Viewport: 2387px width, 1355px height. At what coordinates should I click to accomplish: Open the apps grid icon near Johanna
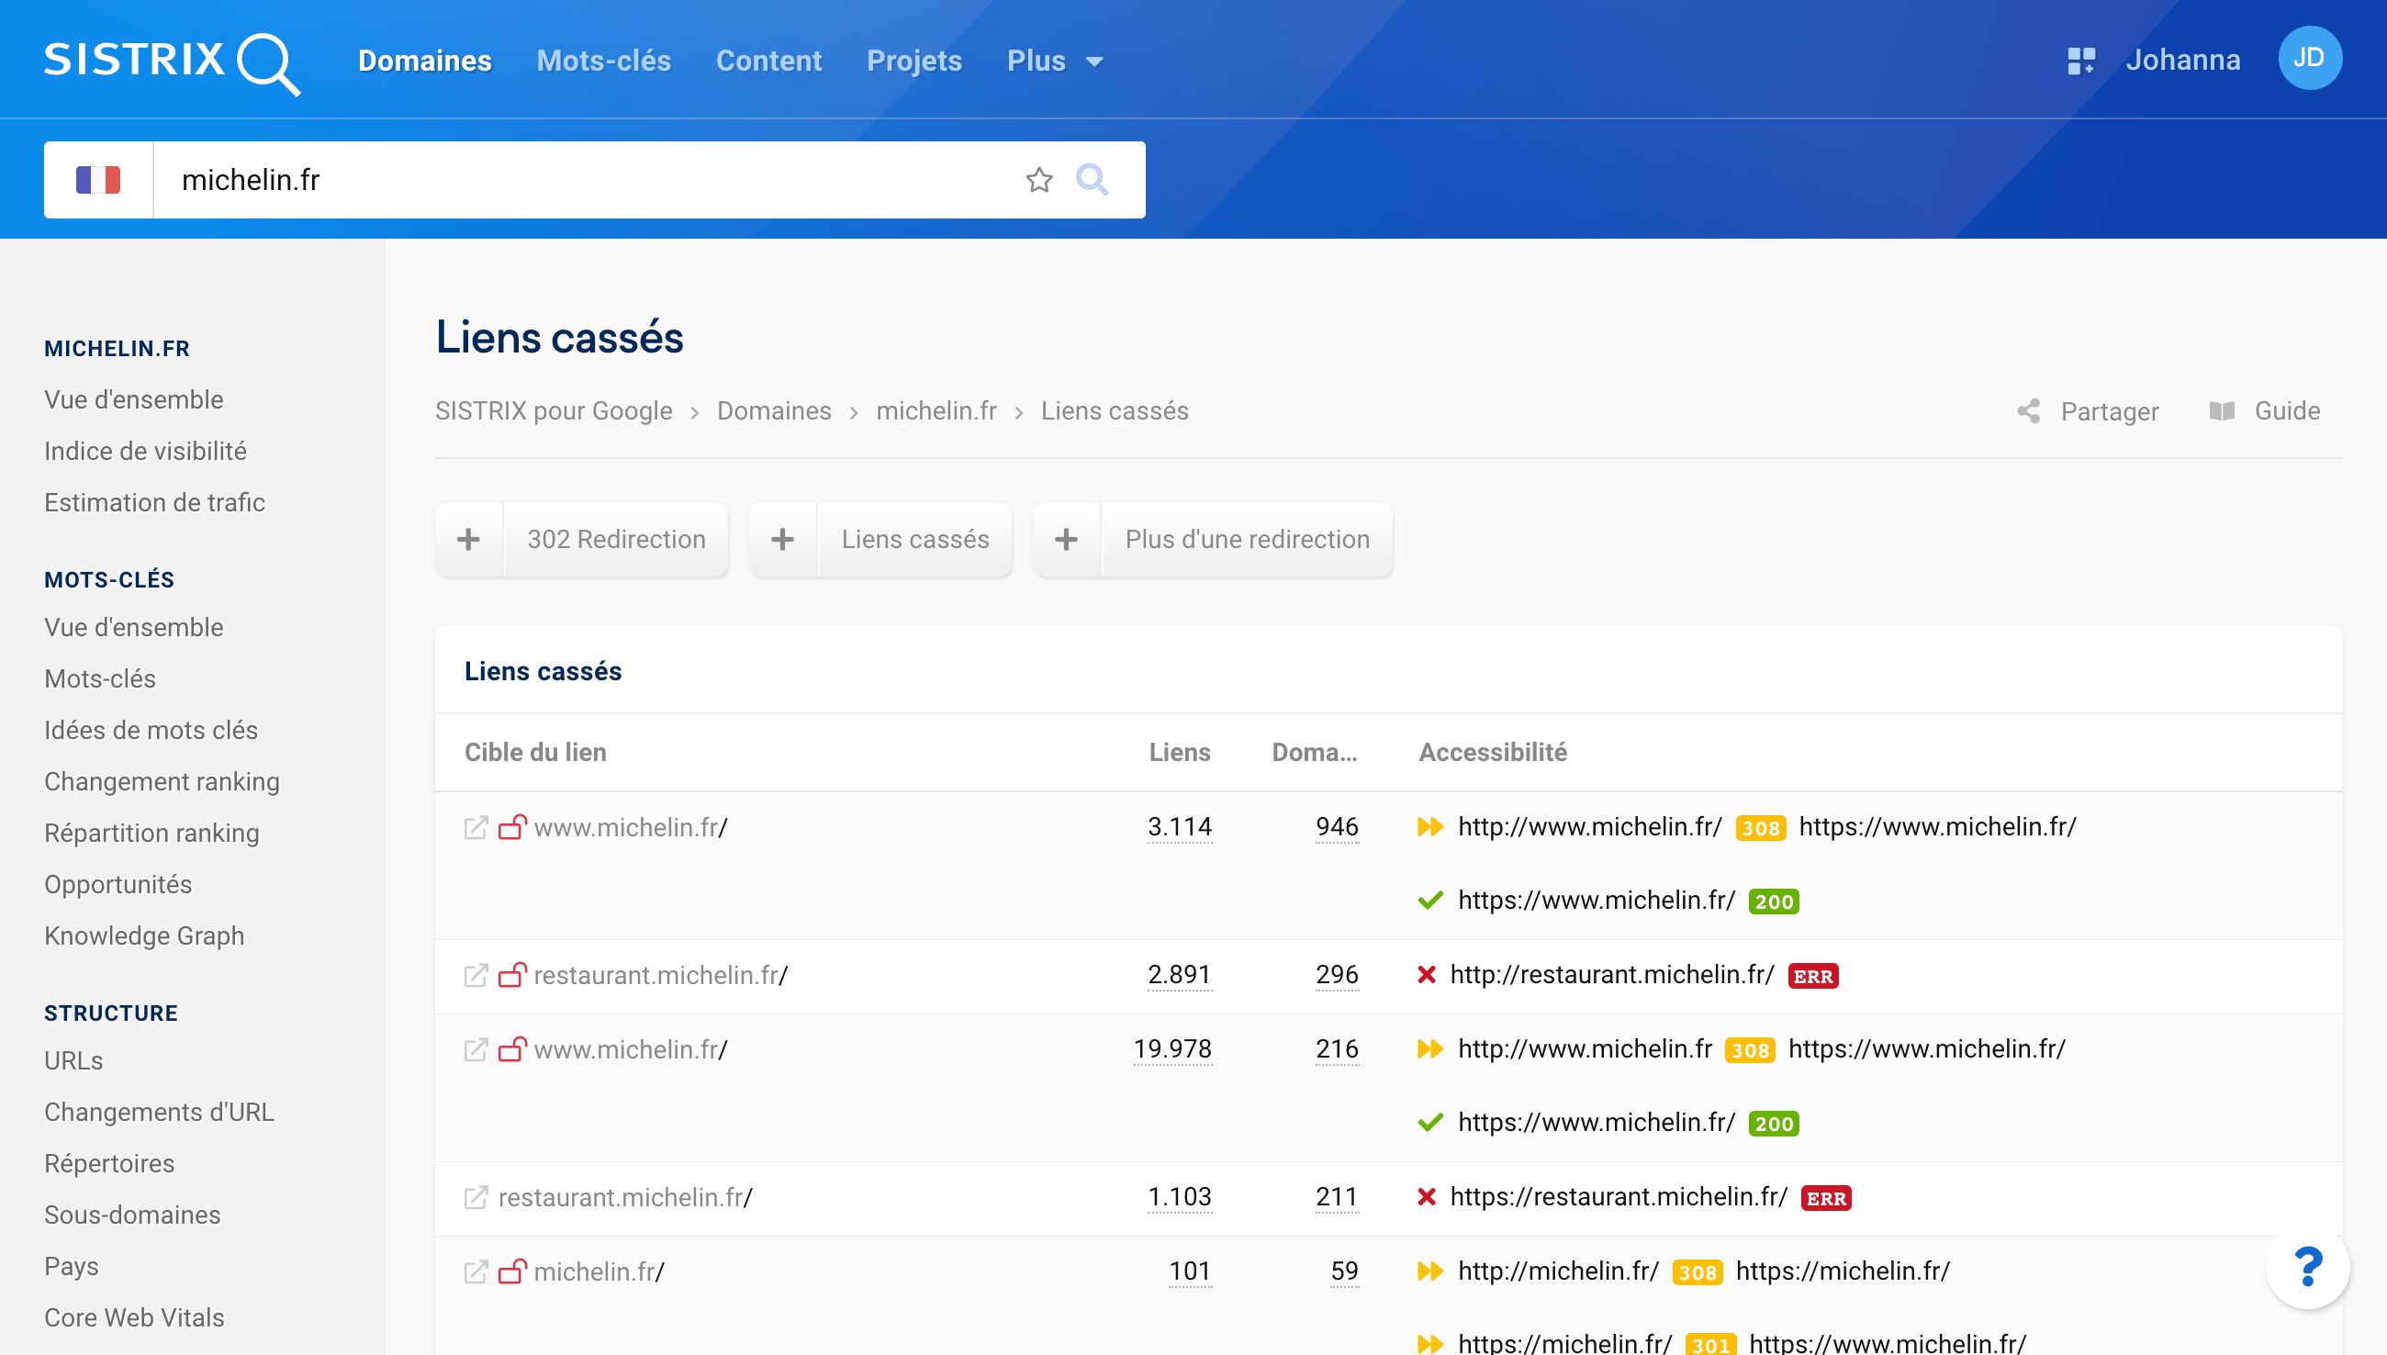click(2081, 61)
